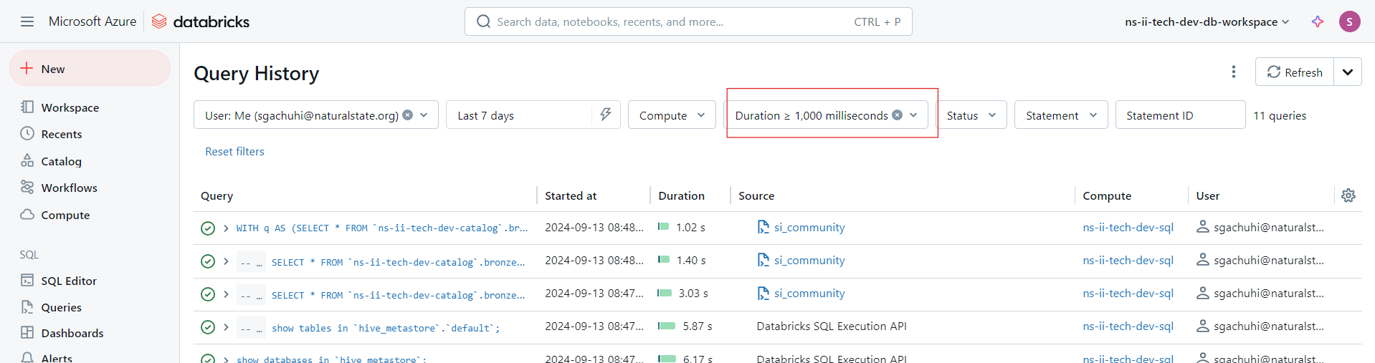Screen dimensions: 1375x363
Task: Expand the WITH q AS query row
Action: [x=226, y=228]
